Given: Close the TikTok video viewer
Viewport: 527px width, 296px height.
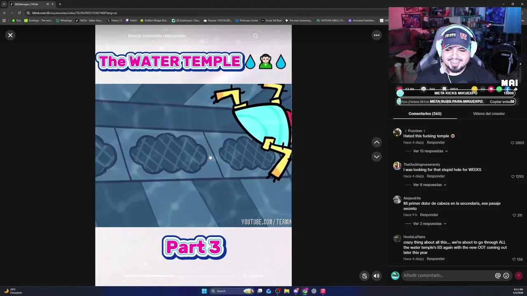Looking at the screenshot, I should pyautogui.click(x=10, y=35).
